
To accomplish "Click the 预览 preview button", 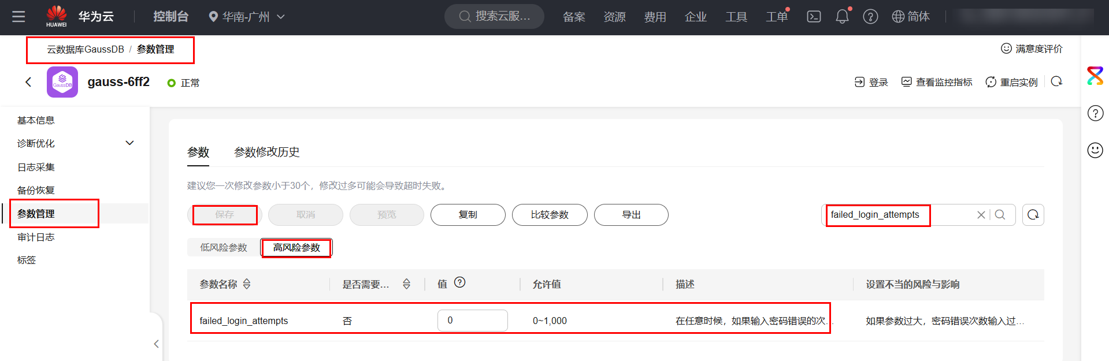I will 387,215.
